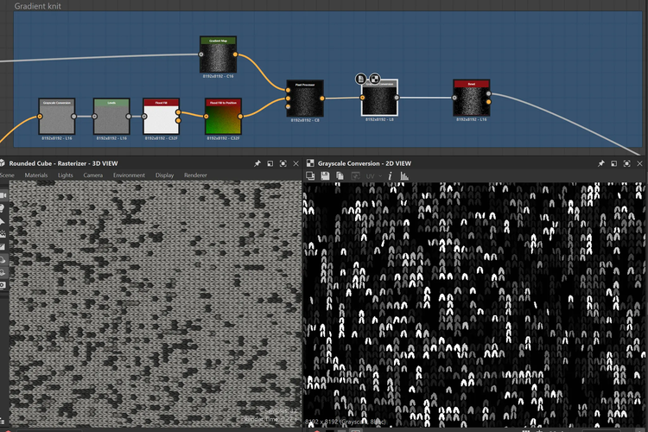The image size is (648, 432).
Task: Pin the Grayscale Conversion 2D view panel
Action: 601,162
